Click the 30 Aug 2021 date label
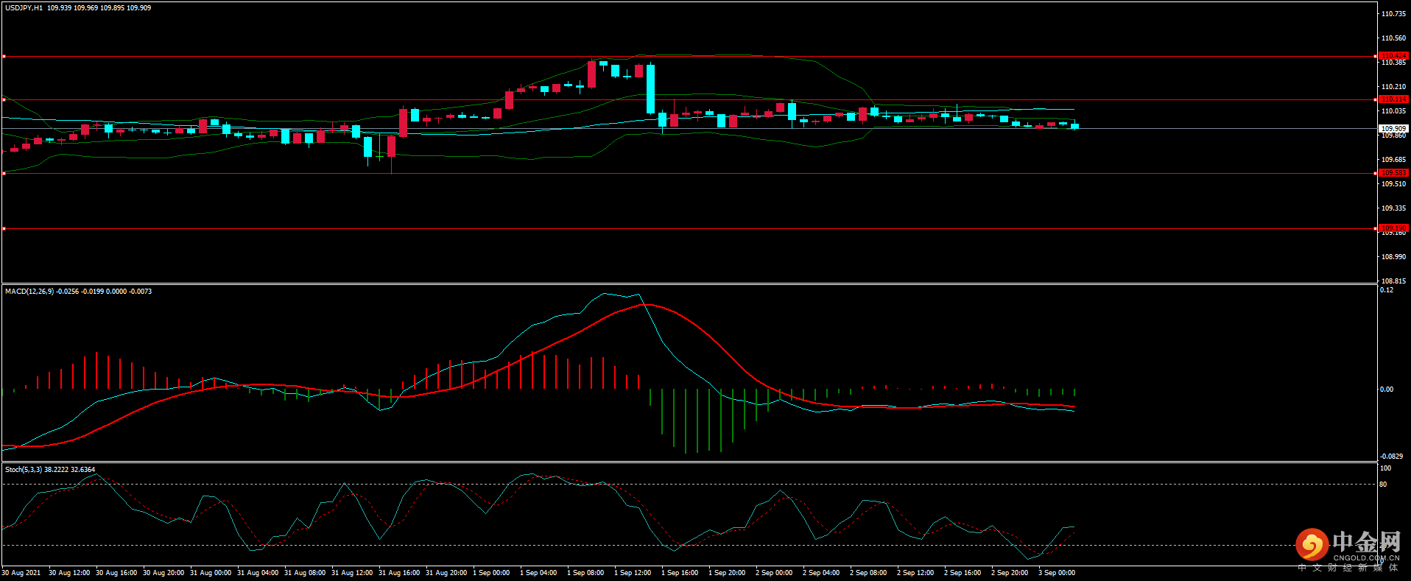The width and height of the screenshot is (1411, 581). [x=21, y=573]
